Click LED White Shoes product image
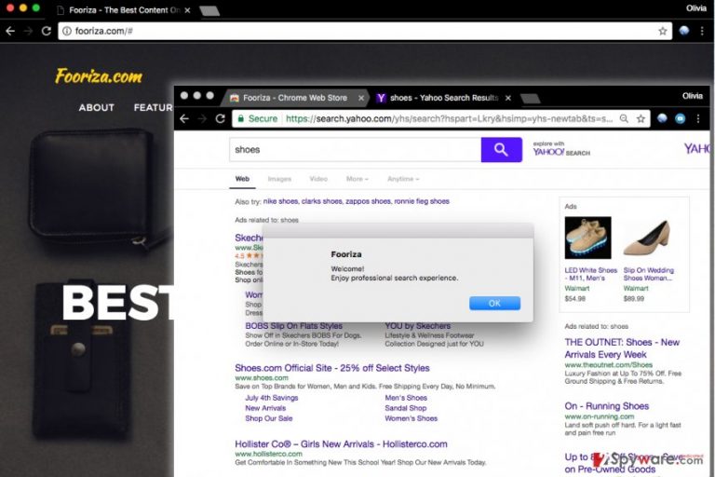Image resolution: width=715 pixels, height=477 pixels. pos(587,238)
